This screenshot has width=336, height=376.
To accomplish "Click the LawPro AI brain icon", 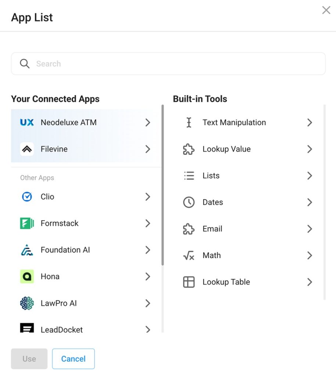I will tap(27, 303).
